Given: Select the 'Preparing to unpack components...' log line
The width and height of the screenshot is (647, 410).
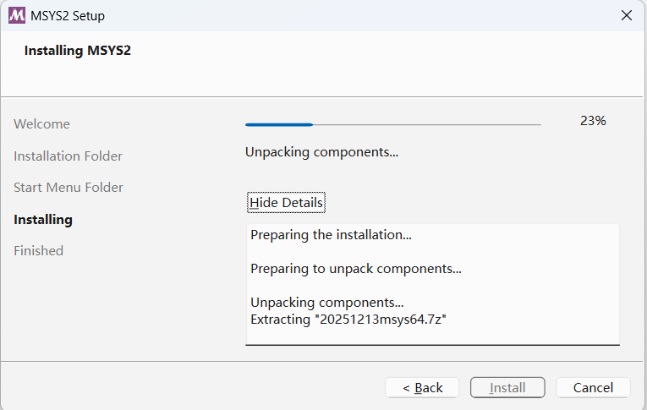Looking at the screenshot, I should pyautogui.click(x=356, y=269).
